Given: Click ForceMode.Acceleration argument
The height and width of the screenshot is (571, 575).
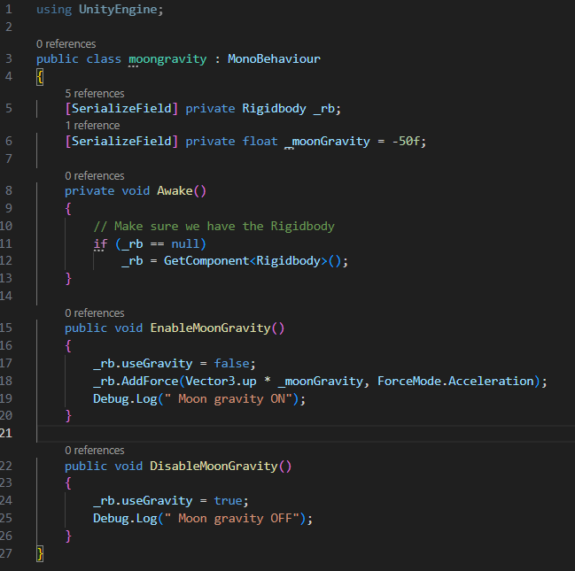Looking at the screenshot, I should [x=455, y=381].
